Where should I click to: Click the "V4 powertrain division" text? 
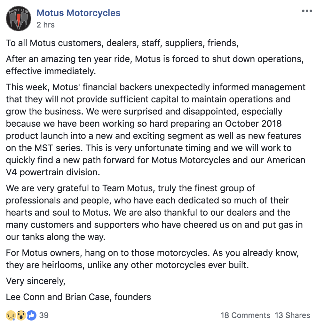pyautogui.click(x=53, y=172)
